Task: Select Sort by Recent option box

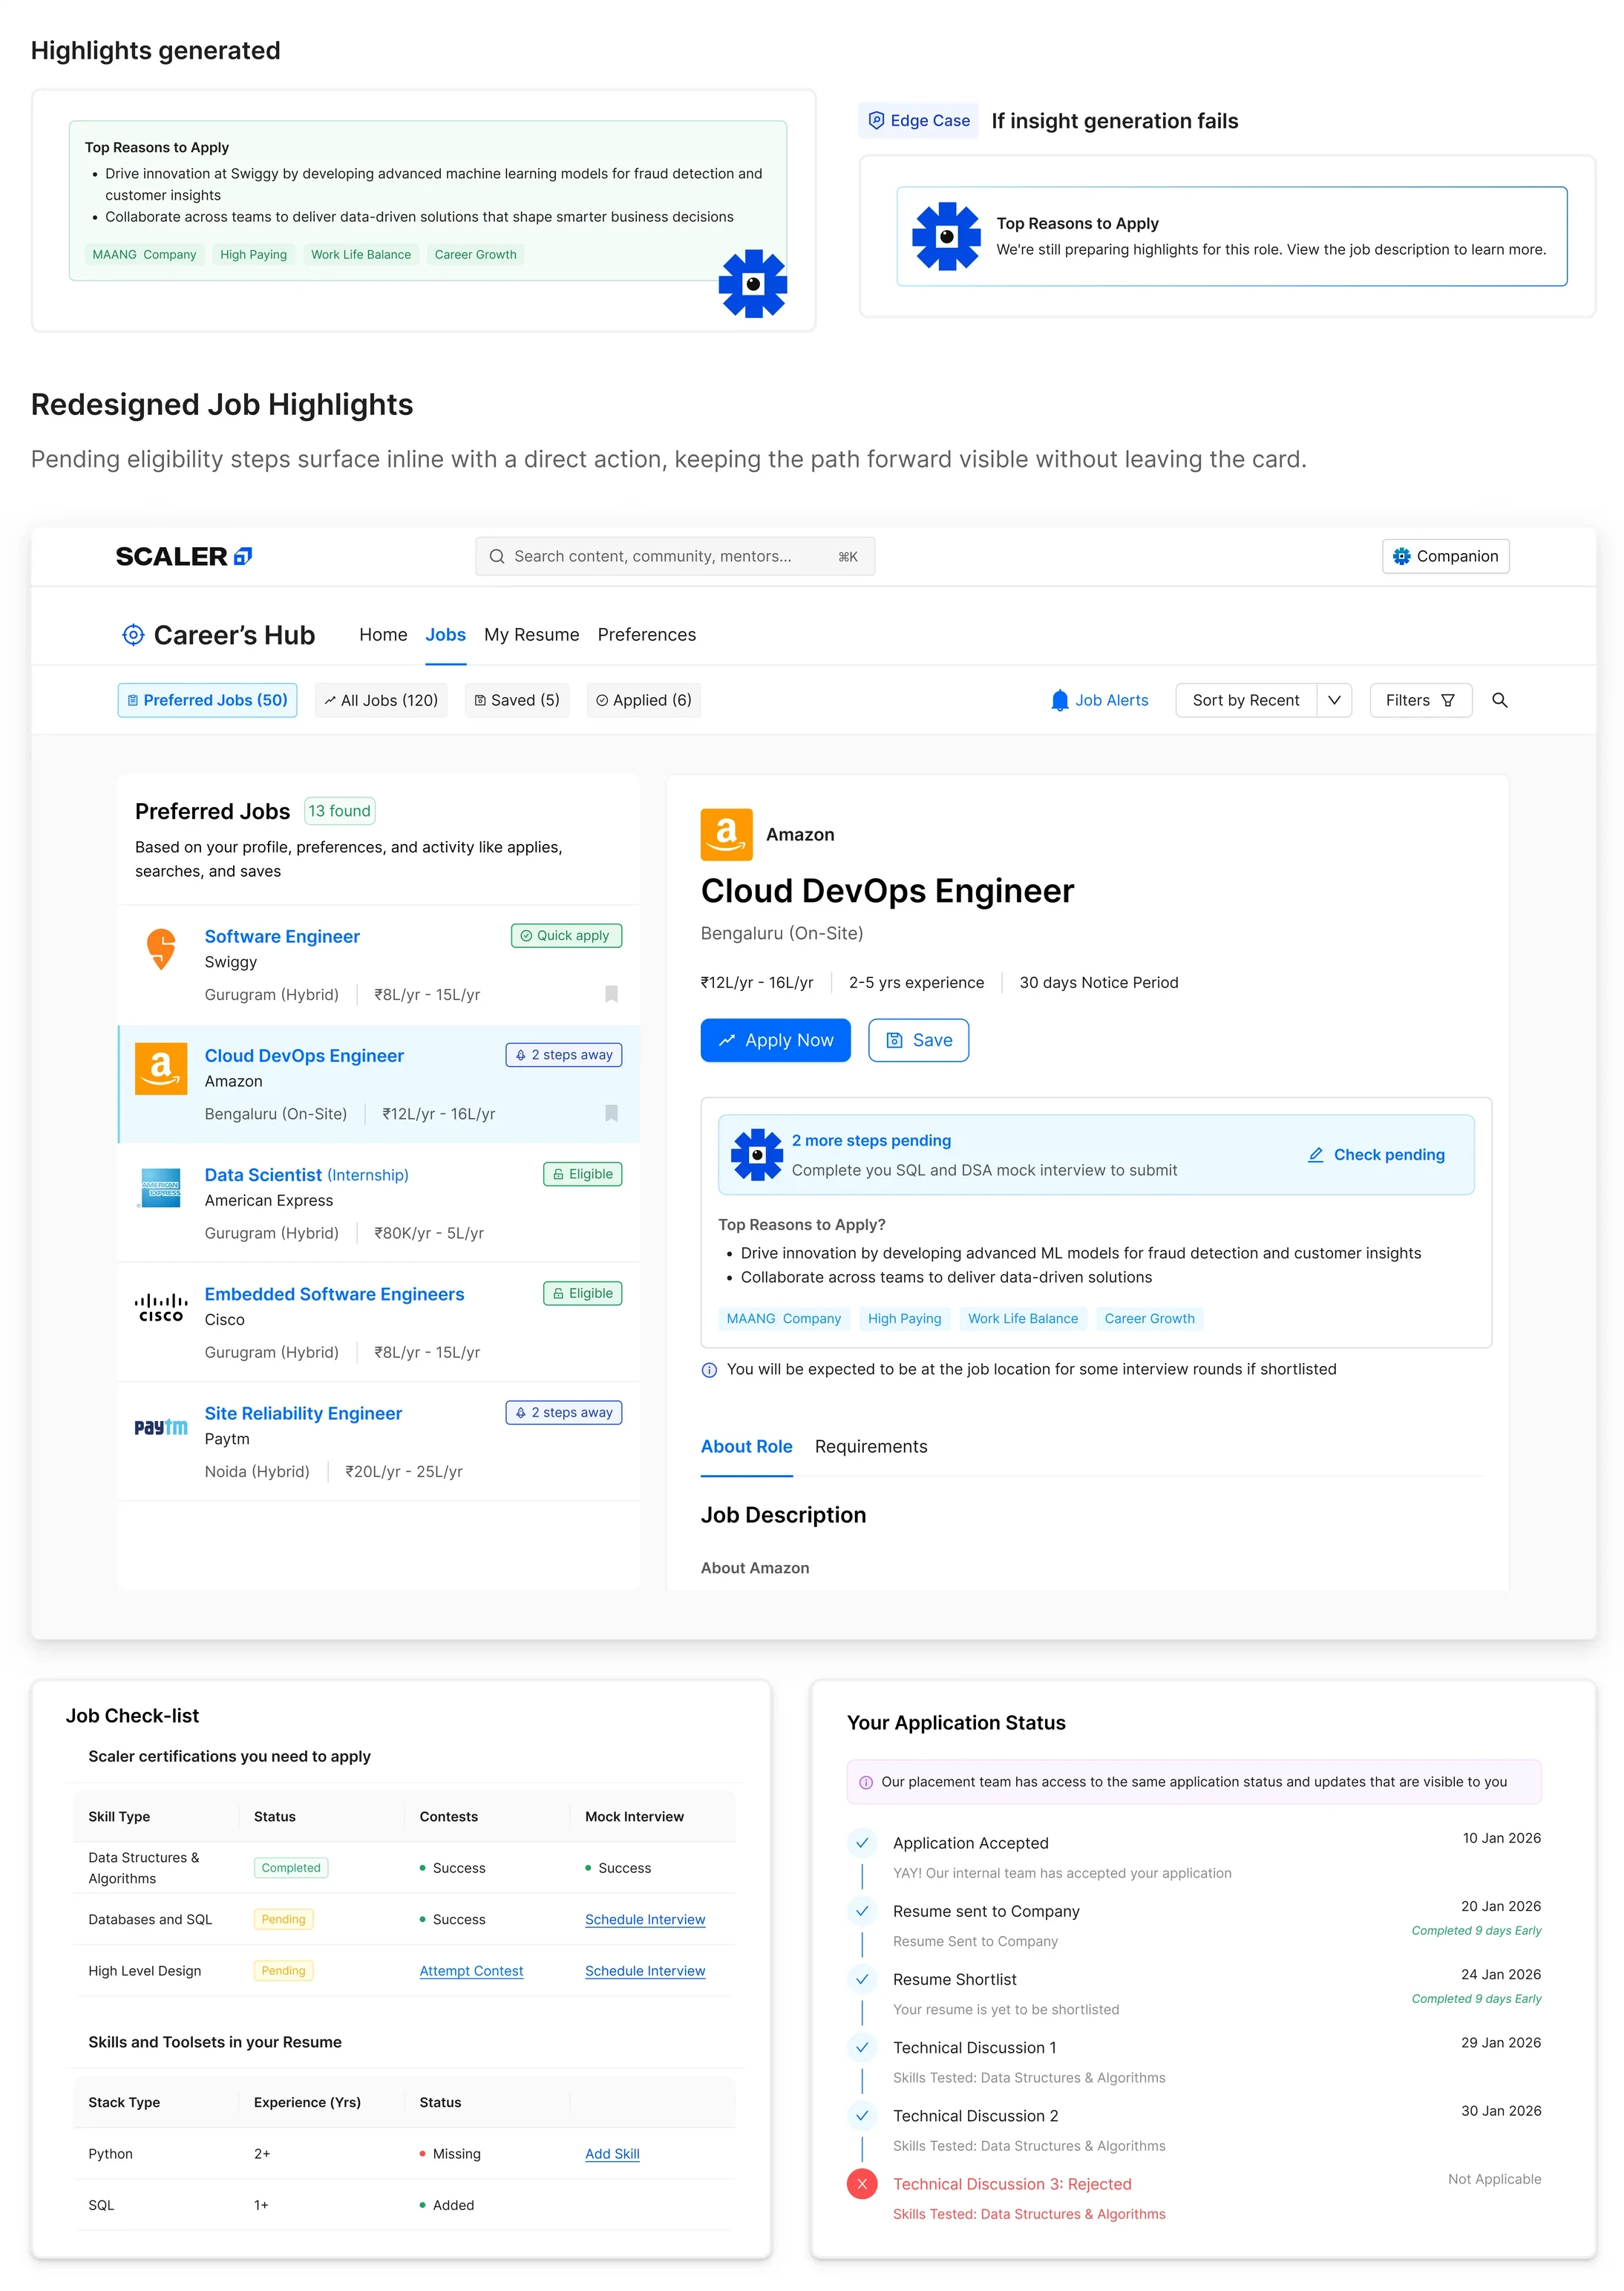Action: [1246, 700]
